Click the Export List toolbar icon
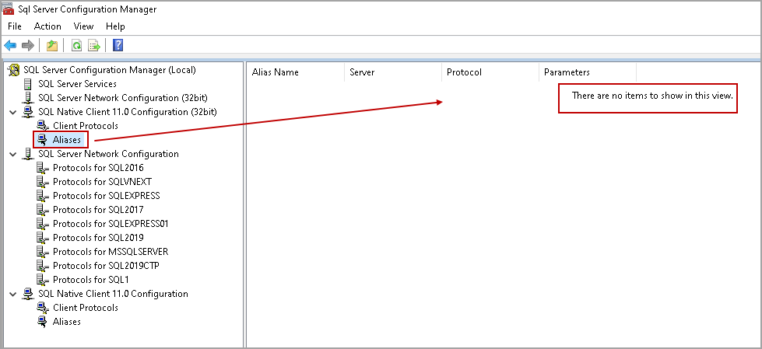762x349 pixels. click(x=94, y=46)
